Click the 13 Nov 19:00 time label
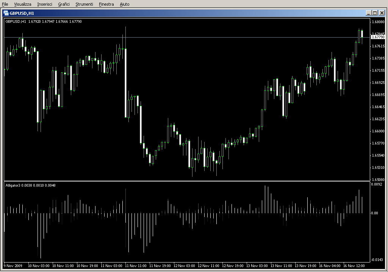This screenshot has height=272, width=388. pos(305,266)
